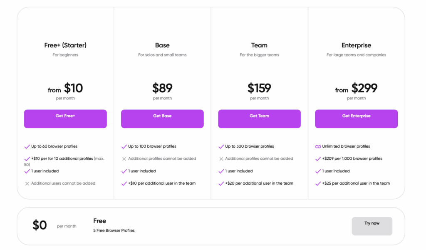Click X icon beside Additional users cannot be added
This screenshot has height=250, width=426.
[27, 183]
